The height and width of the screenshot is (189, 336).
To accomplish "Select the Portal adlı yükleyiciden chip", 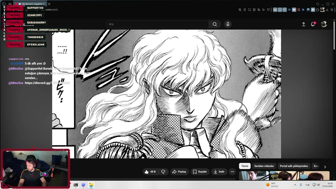I will click(294, 166).
